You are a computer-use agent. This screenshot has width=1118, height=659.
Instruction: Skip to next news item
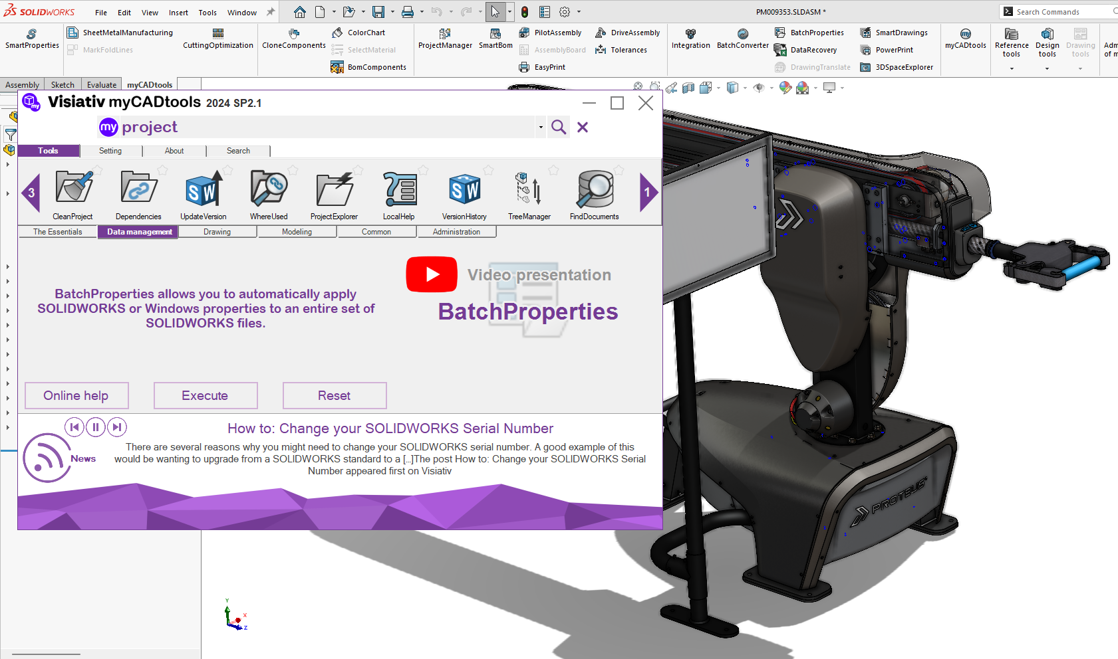point(117,427)
